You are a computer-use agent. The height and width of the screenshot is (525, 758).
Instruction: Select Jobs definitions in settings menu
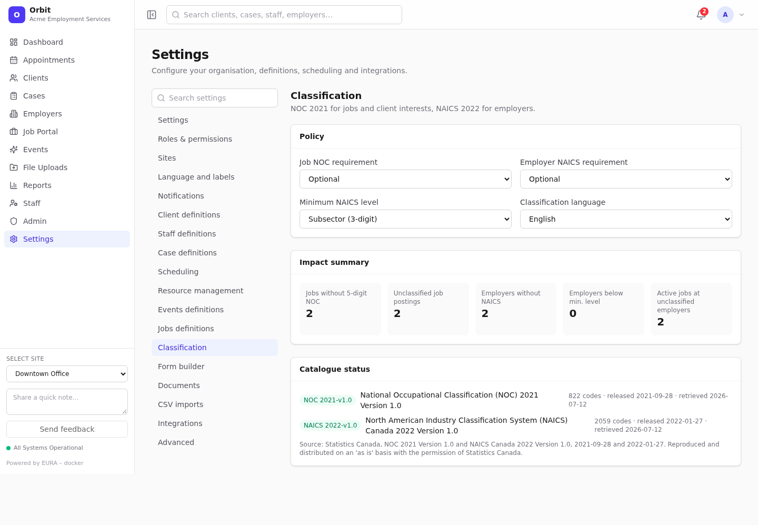[x=215, y=329]
